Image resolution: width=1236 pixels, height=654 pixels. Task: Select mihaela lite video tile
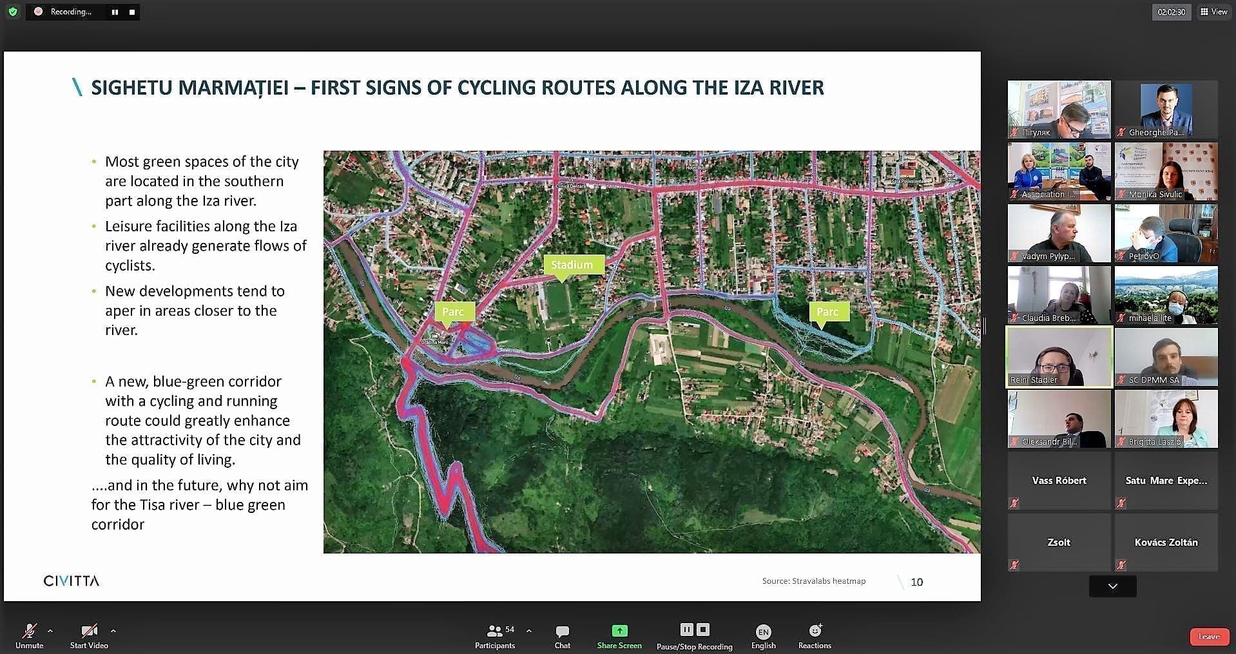click(x=1166, y=294)
